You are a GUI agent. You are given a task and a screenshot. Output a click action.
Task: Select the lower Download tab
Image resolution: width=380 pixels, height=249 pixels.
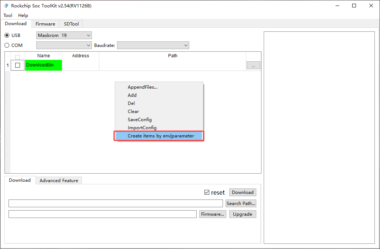(x=20, y=180)
